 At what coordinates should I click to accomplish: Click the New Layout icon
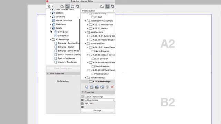[87, 87]
